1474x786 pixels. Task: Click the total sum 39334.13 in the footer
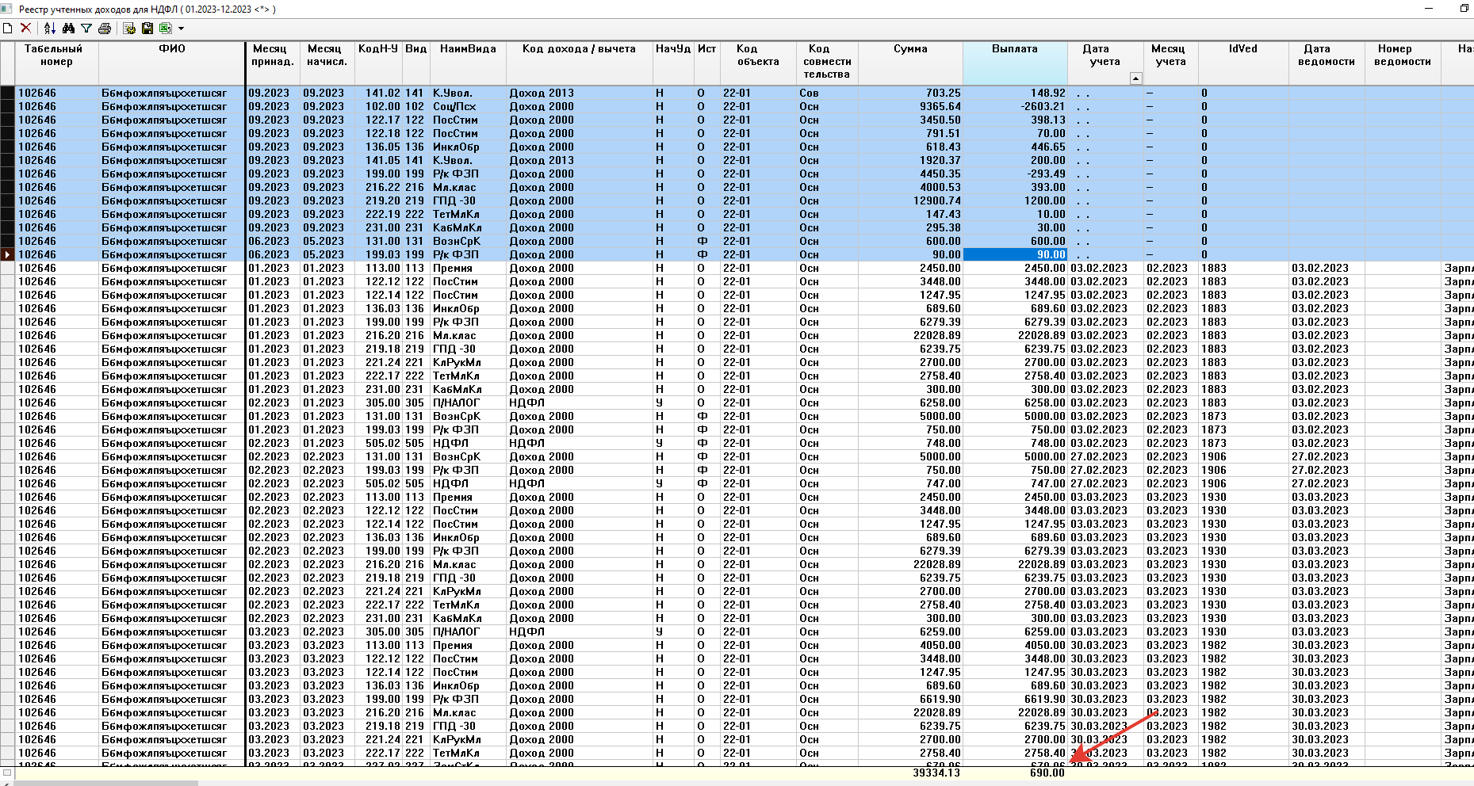click(x=936, y=773)
